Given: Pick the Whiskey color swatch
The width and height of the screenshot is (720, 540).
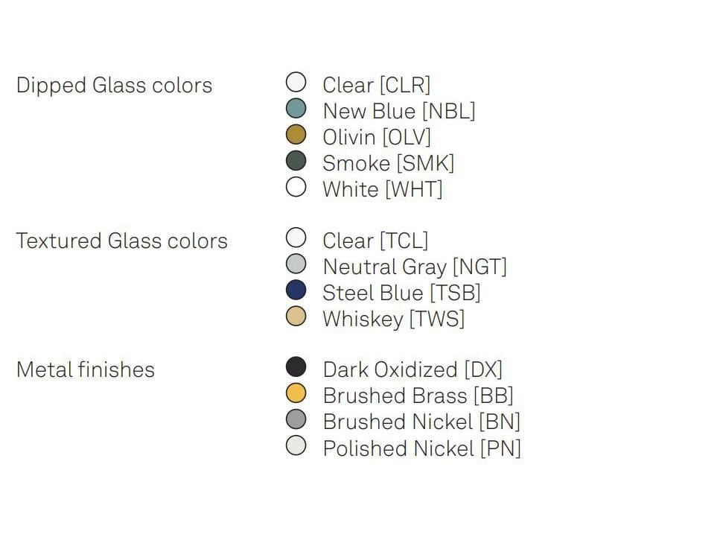Looking at the screenshot, I should coord(296,317).
